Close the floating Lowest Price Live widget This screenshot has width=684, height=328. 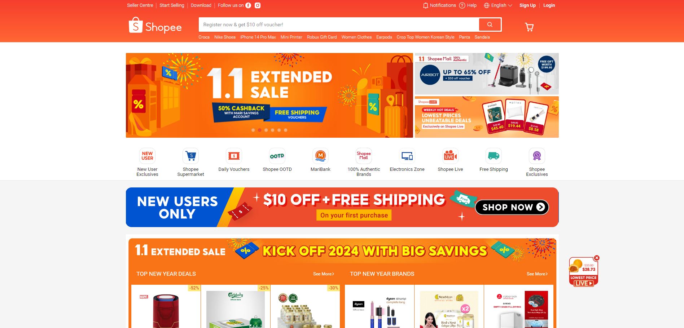597,258
